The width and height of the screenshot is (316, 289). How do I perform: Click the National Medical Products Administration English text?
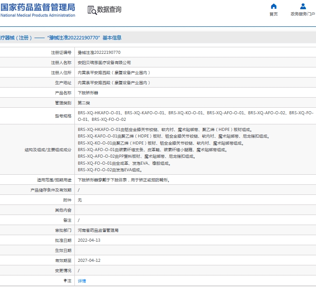click(x=38, y=15)
